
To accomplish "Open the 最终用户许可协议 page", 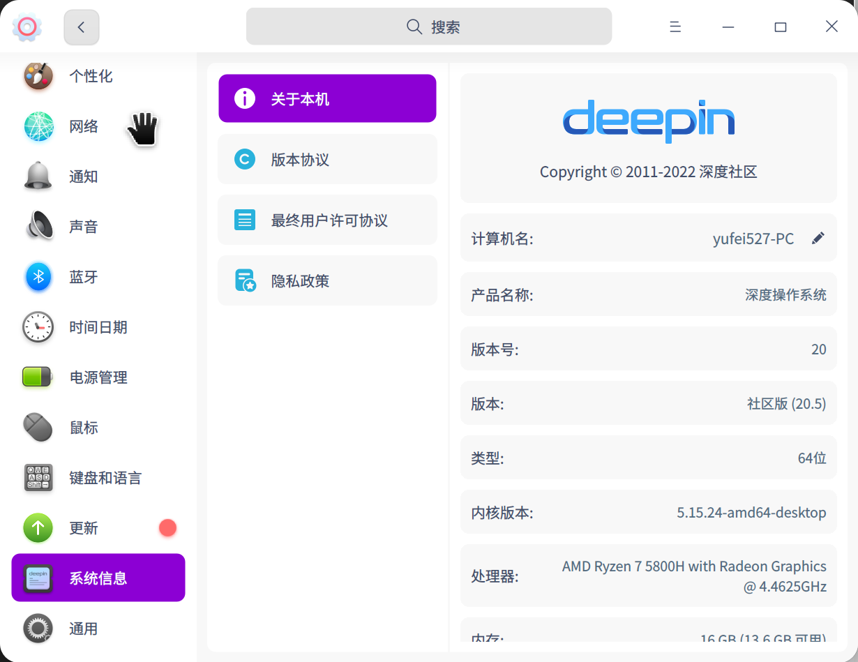I will (327, 220).
